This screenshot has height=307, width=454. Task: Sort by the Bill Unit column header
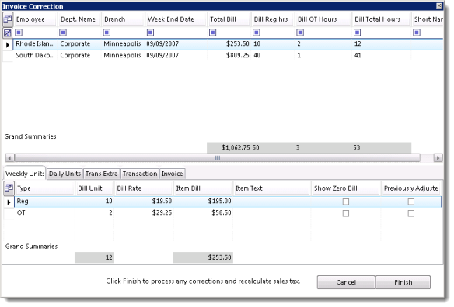(x=94, y=188)
